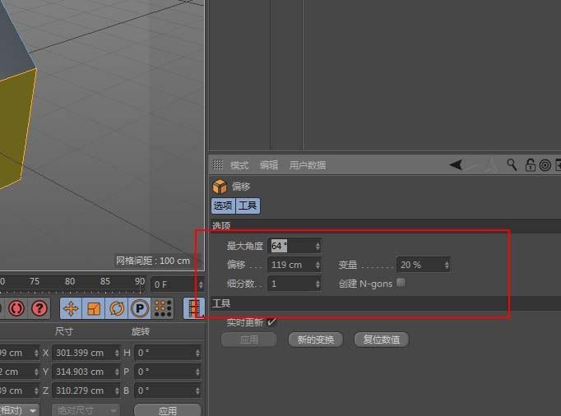Click the stepper arrows on 最大角度 field

coord(318,246)
